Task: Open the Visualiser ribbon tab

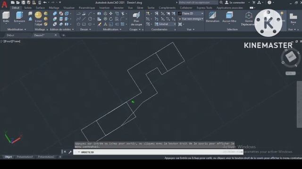Action: point(69,8)
